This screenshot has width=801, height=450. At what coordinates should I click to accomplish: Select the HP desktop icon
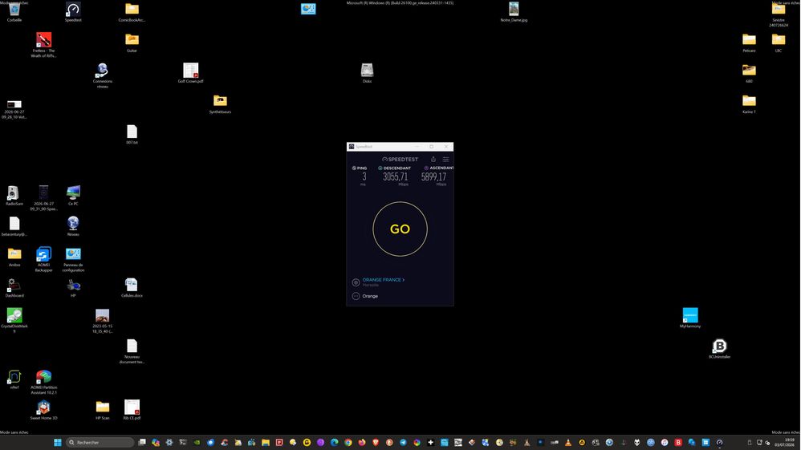tap(73, 288)
